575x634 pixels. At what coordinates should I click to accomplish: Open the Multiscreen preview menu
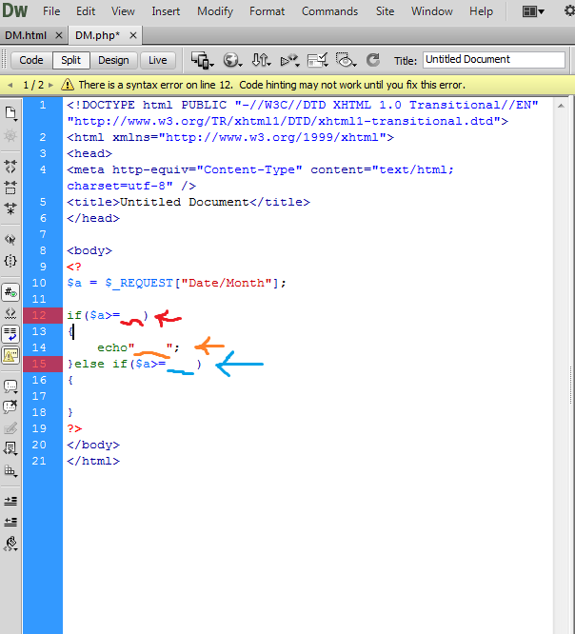pos(202,60)
